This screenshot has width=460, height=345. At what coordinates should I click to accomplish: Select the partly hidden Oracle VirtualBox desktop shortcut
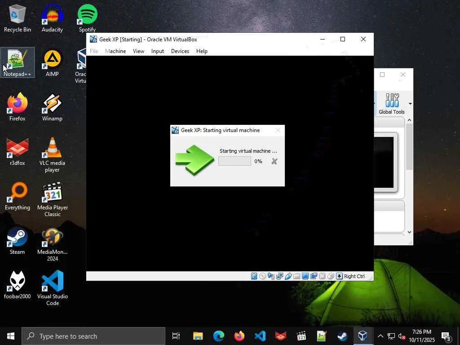tap(81, 66)
